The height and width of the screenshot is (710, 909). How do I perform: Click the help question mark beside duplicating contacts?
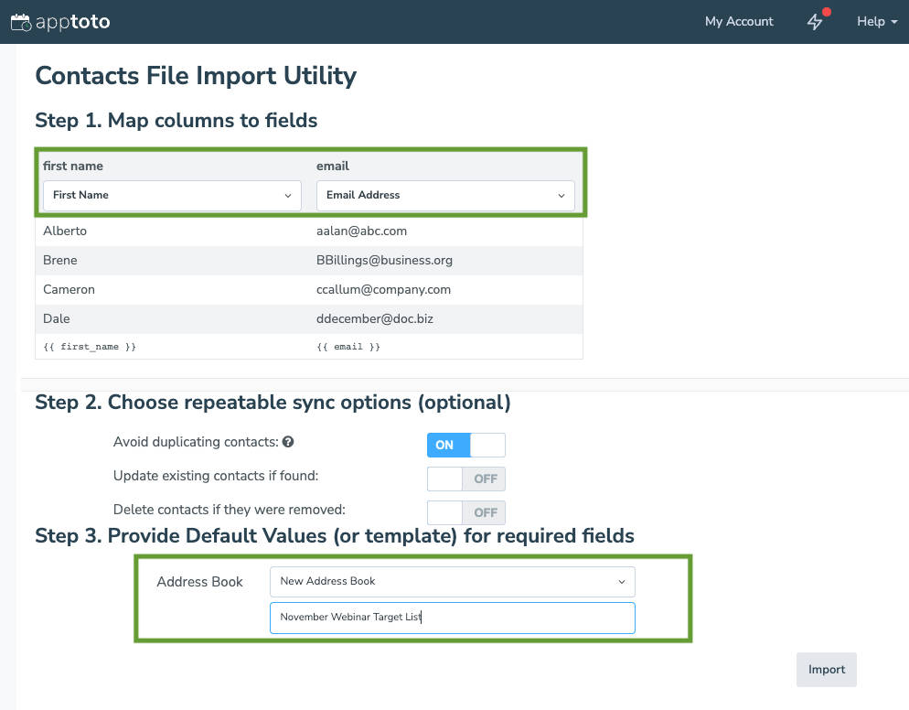[x=288, y=442]
